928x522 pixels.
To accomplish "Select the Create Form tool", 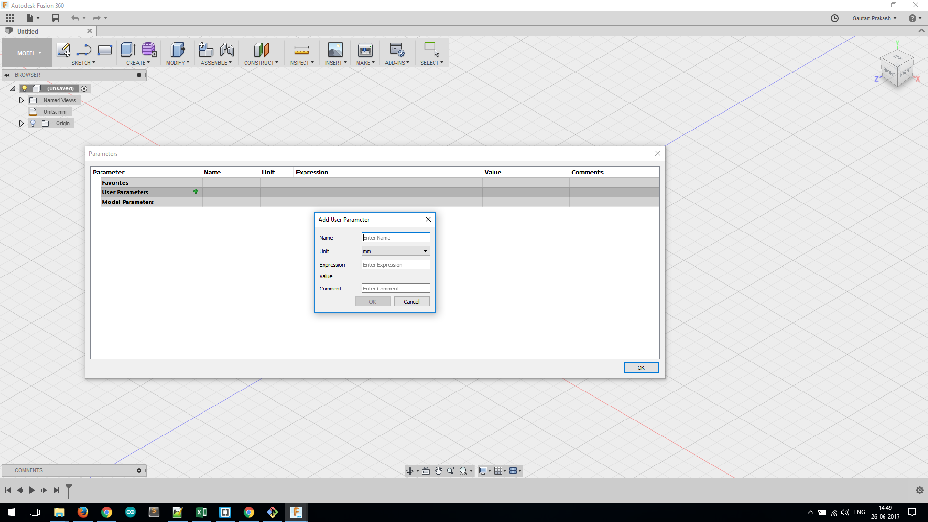I will pyautogui.click(x=149, y=49).
